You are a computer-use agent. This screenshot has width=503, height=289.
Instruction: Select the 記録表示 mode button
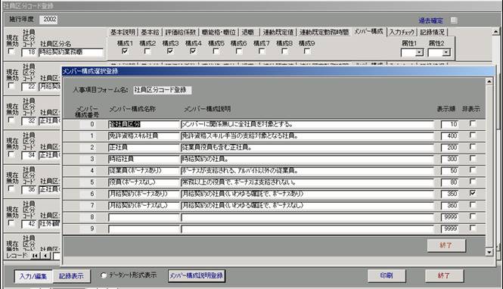[71, 276]
